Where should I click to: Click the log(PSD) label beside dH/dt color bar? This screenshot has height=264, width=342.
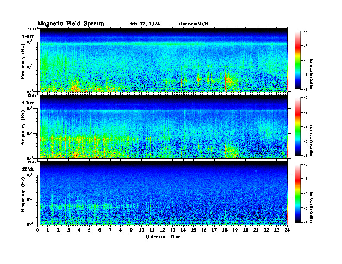[x=312, y=73]
